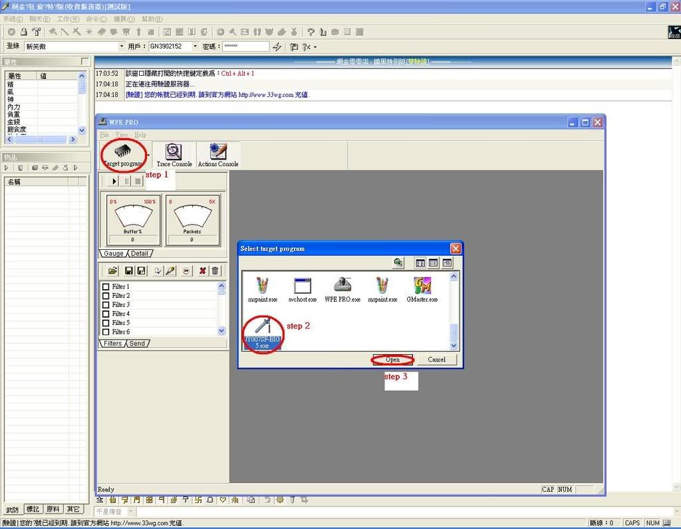Switch to the Detail tab
Image resolution: width=681 pixels, height=529 pixels.
point(140,253)
